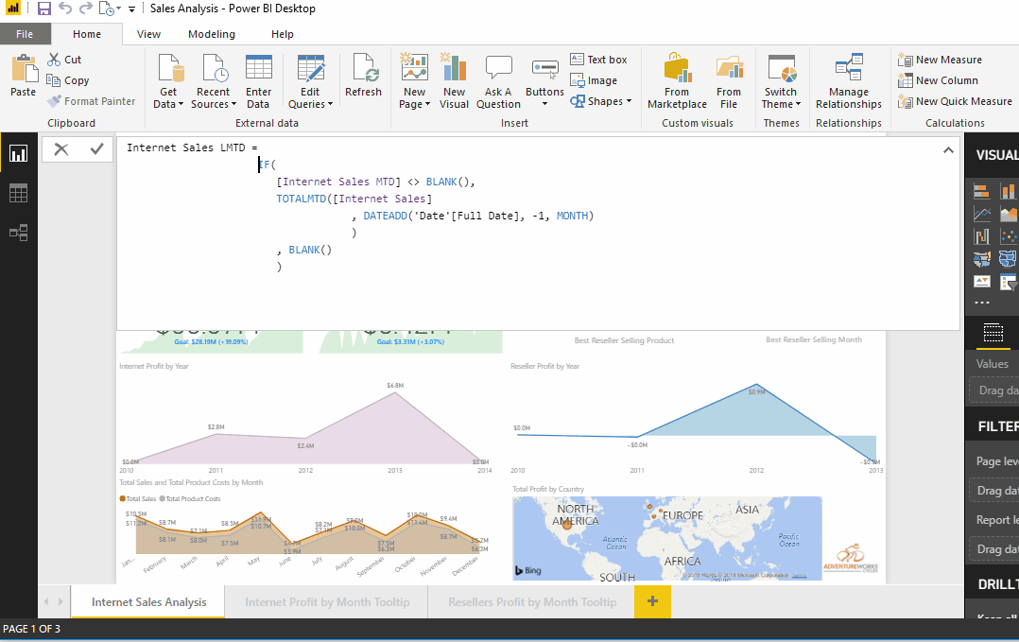The width and height of the screenshot is (1019, 642).
Task: Open Resellers Profit by Month Tooltip page
Action: (x=532, y=601)
